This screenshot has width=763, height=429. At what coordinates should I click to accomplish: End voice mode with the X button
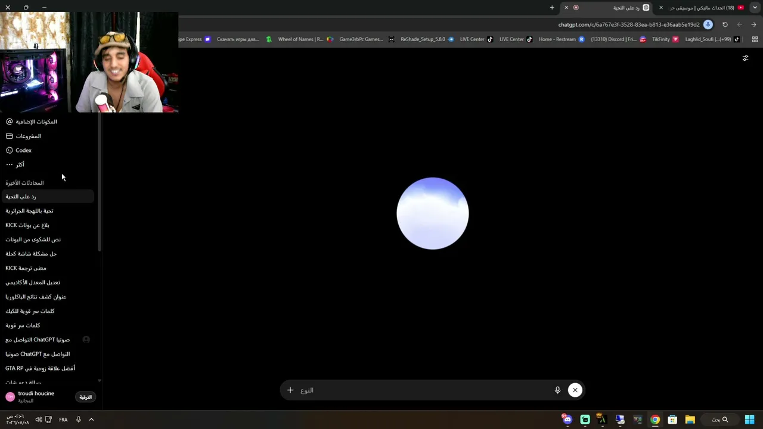pos(575,390)
